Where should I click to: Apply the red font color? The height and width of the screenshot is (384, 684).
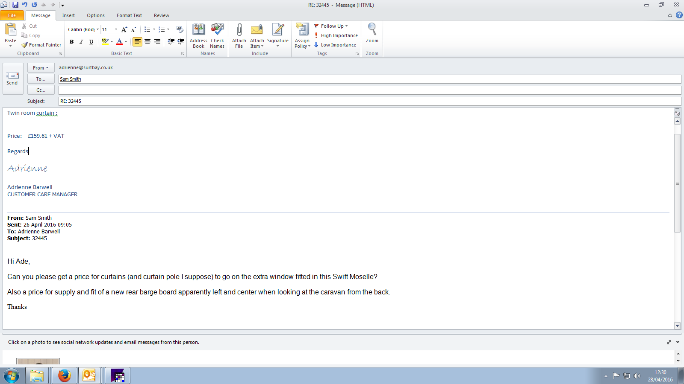(119, 42)
